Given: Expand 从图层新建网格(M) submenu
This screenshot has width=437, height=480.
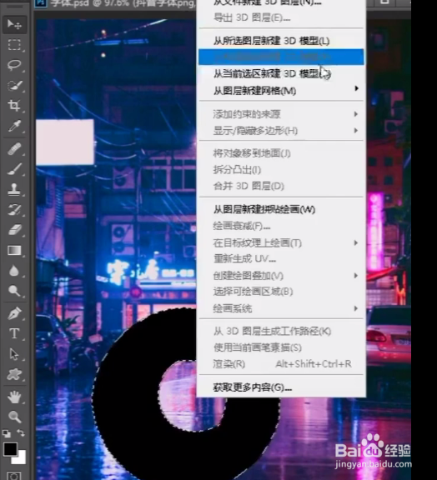Looking at the screenshot, I should pos(281,91).
